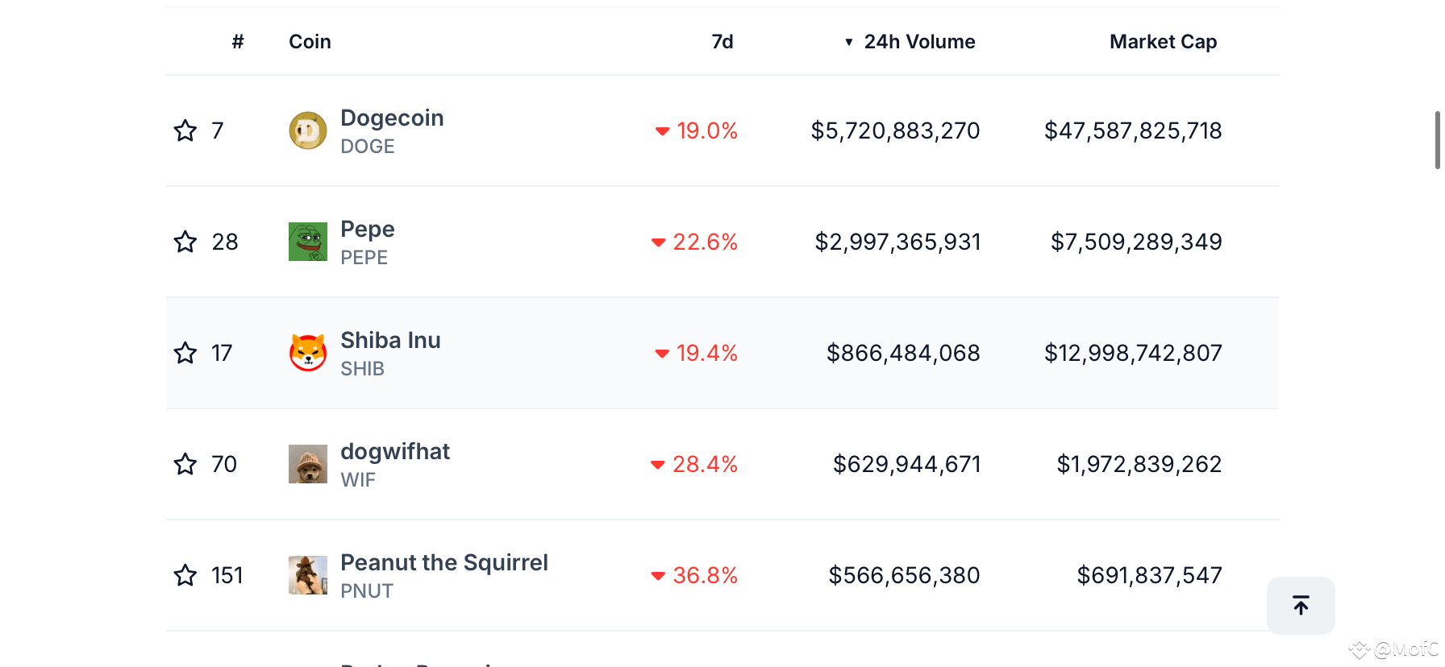Star Pepe to add to watchlist
1445x667 pixels.
185,242
